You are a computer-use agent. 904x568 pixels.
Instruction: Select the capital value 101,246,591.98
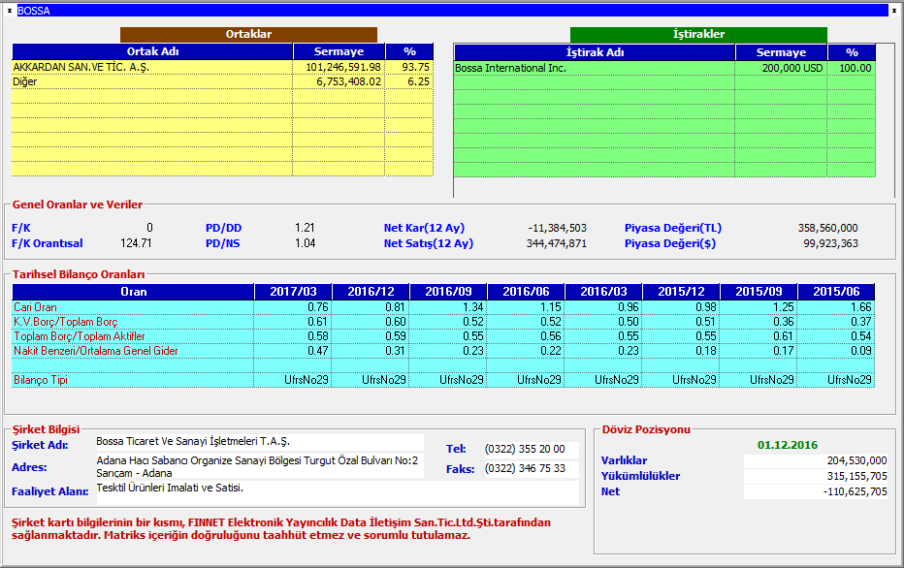[x=343, y=68]
